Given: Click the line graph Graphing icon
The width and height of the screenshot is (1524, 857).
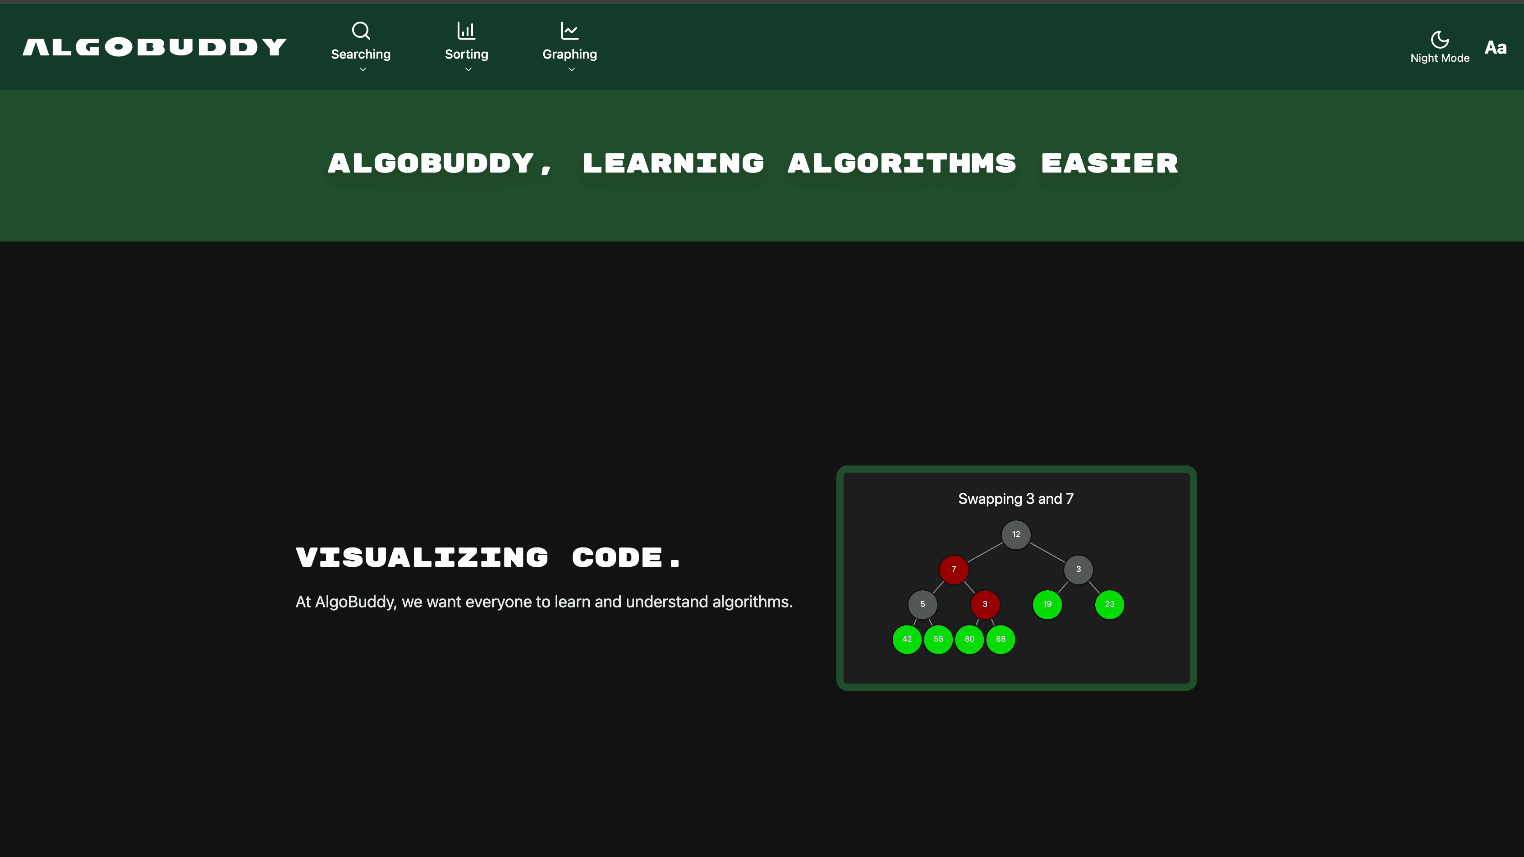Looking at the screenshot, I should tap(569, 30).
